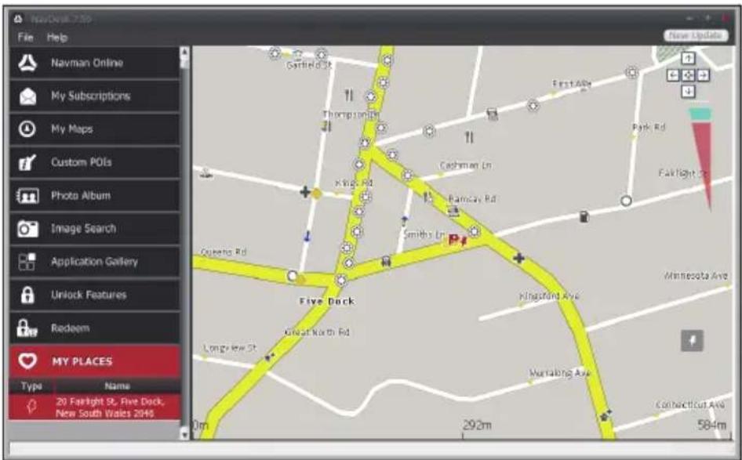Screen dimensions: 742x460
Task: Click the Redeem lock icon
Action: [x=27, y=328]
